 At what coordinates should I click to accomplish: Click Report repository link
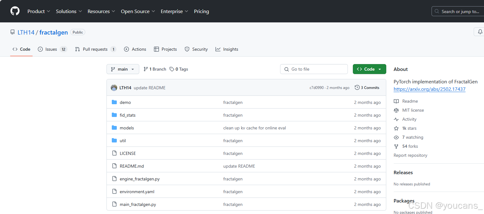410,155
